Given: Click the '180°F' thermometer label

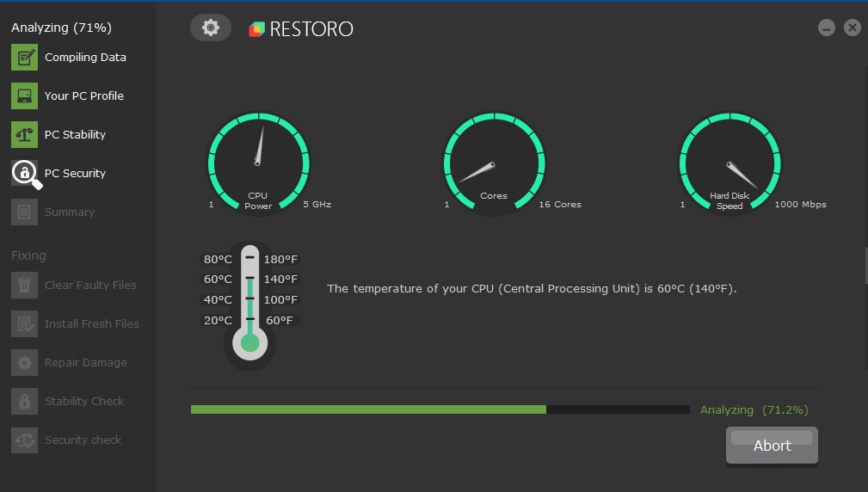Looking at the screenshot, I should 280,259.
